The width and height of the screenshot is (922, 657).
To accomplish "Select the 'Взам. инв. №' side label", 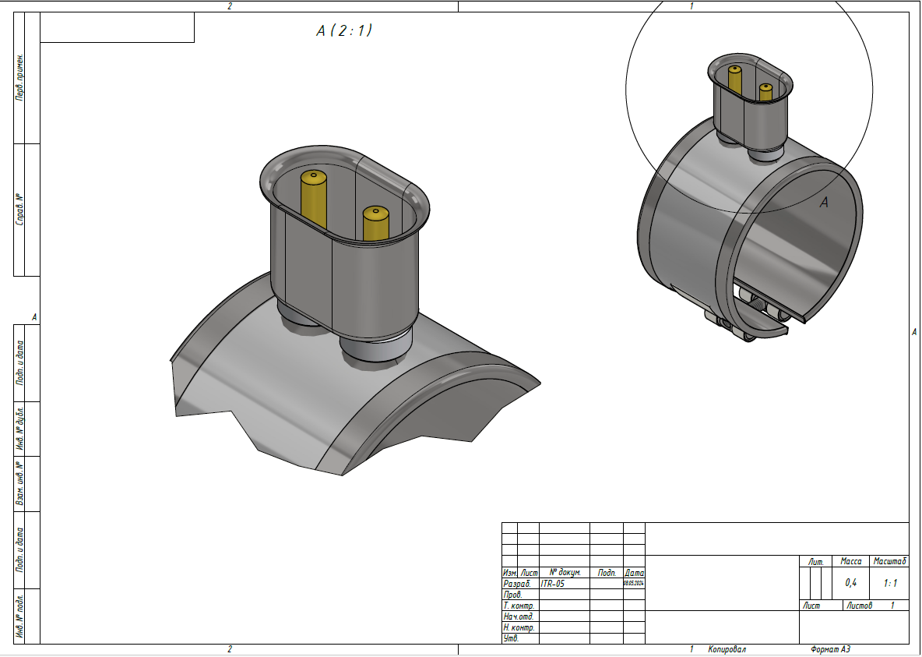I will 20,483.
